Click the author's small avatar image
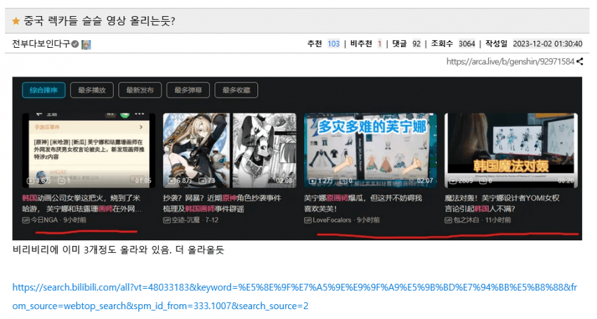 pos(86,44)
